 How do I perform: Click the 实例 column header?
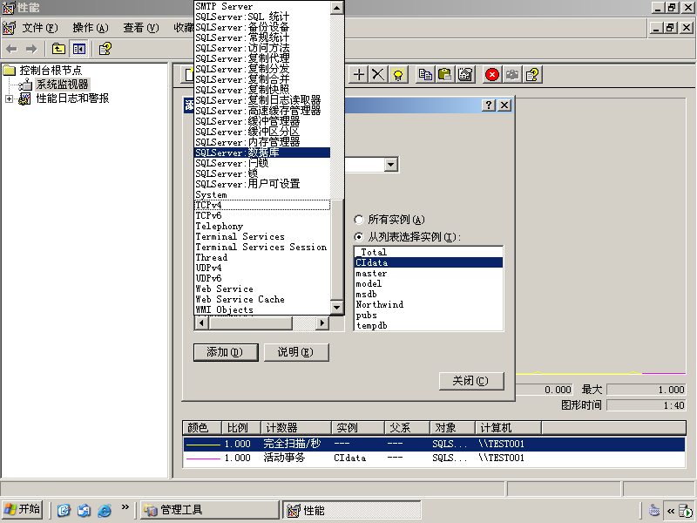(x=358, y=428)
